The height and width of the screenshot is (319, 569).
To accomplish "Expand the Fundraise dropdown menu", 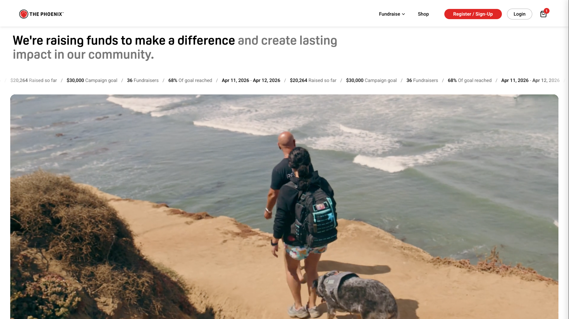I will [x=392, y=14].
